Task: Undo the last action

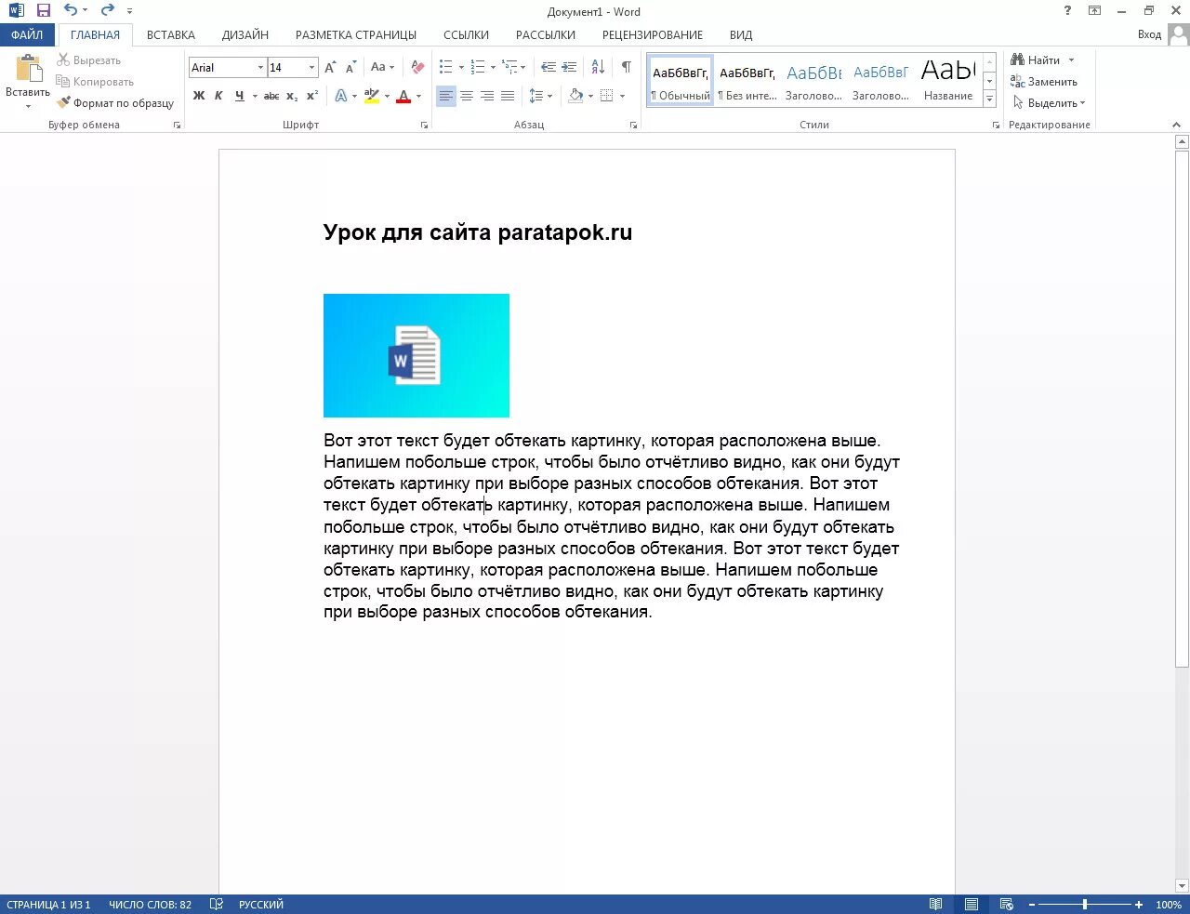Action: (71, 10)
